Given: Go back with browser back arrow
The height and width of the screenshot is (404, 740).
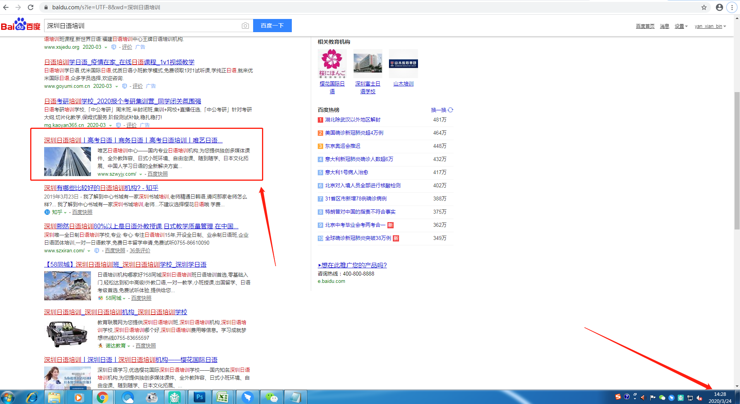Looking at the screenshot, I should 6,7.
